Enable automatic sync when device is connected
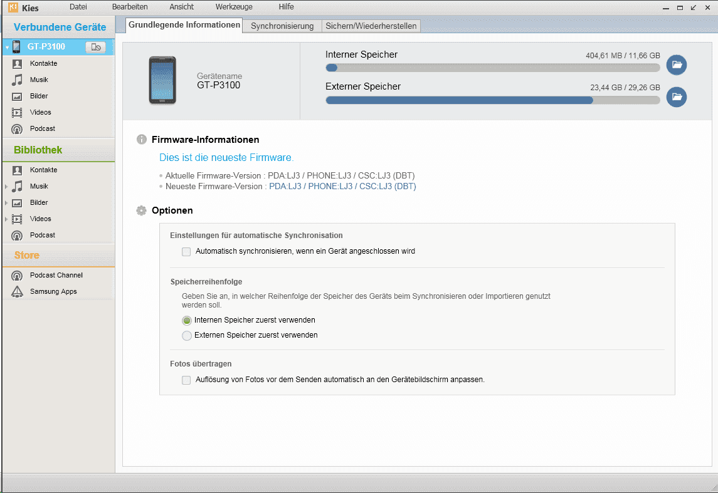 click(186, 252)
